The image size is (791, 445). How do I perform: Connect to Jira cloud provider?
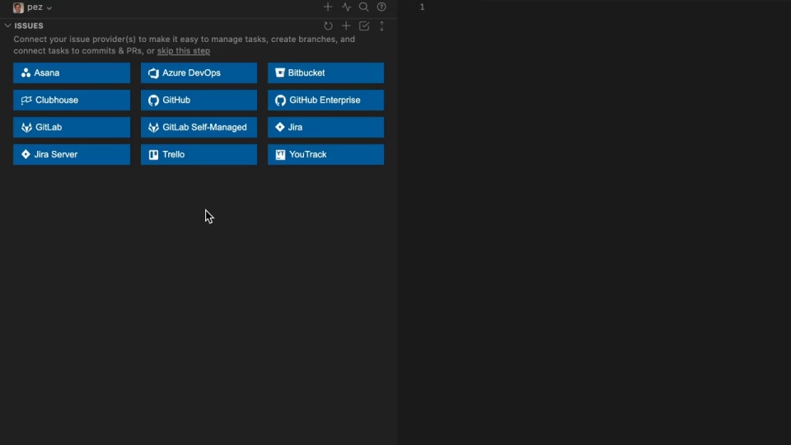click(326, 127)
